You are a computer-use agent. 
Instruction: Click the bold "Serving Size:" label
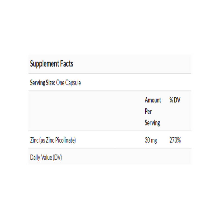click(42, 83)
